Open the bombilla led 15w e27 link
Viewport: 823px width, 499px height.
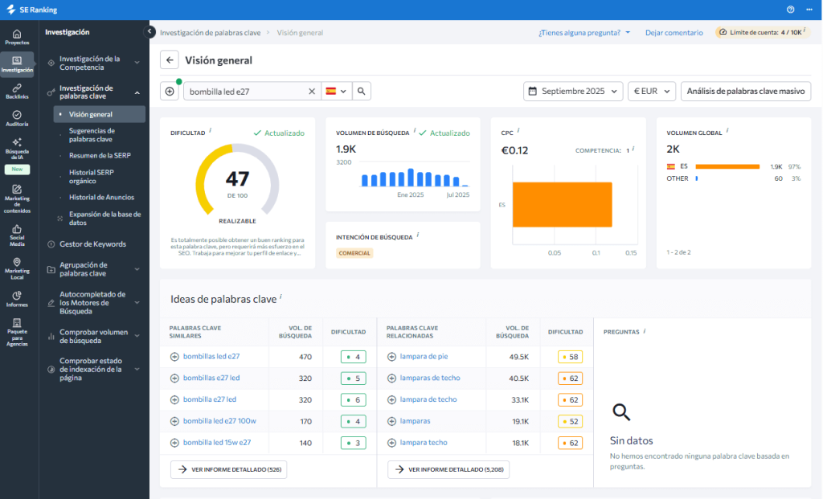tap(217, 442)
